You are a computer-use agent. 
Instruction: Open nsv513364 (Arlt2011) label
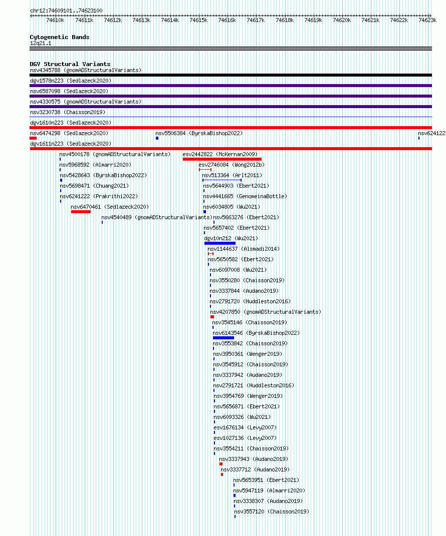pyautogui.click(x=232, y=175)
